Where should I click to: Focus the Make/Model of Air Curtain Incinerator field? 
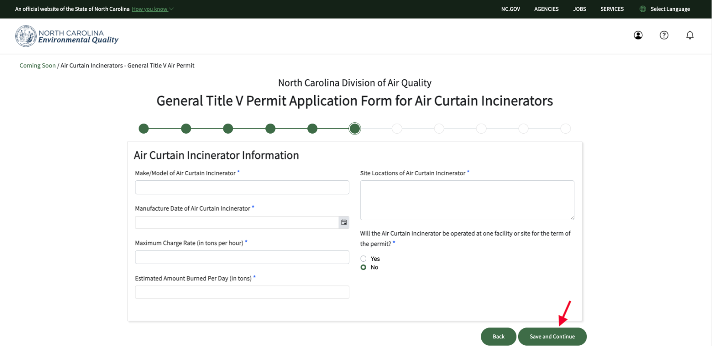242,187
